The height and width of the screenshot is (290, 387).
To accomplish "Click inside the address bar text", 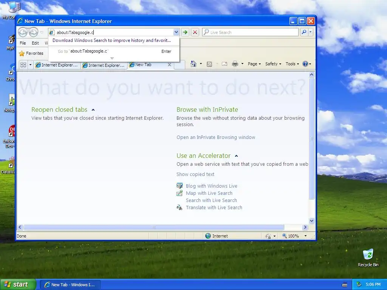I will 75,32.
